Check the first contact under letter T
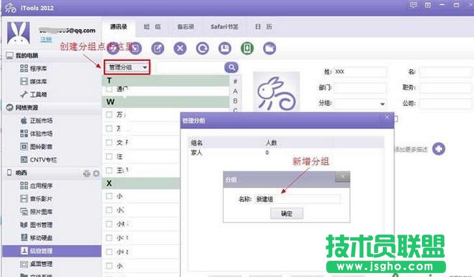474x277 pixels. tap(109, 90)
